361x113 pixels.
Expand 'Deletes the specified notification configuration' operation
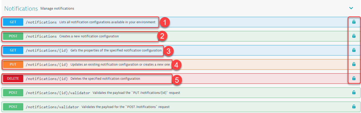point(105,79)
